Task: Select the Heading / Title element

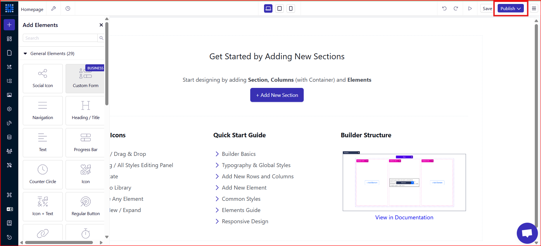Action: point(86,110)
